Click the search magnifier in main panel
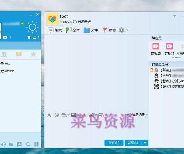Viewport: 184px width, 154px height. click(28, 144)
